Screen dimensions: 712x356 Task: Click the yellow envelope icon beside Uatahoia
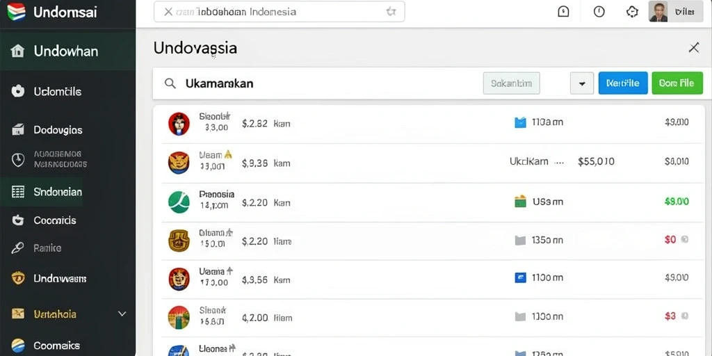click(17, 314)
